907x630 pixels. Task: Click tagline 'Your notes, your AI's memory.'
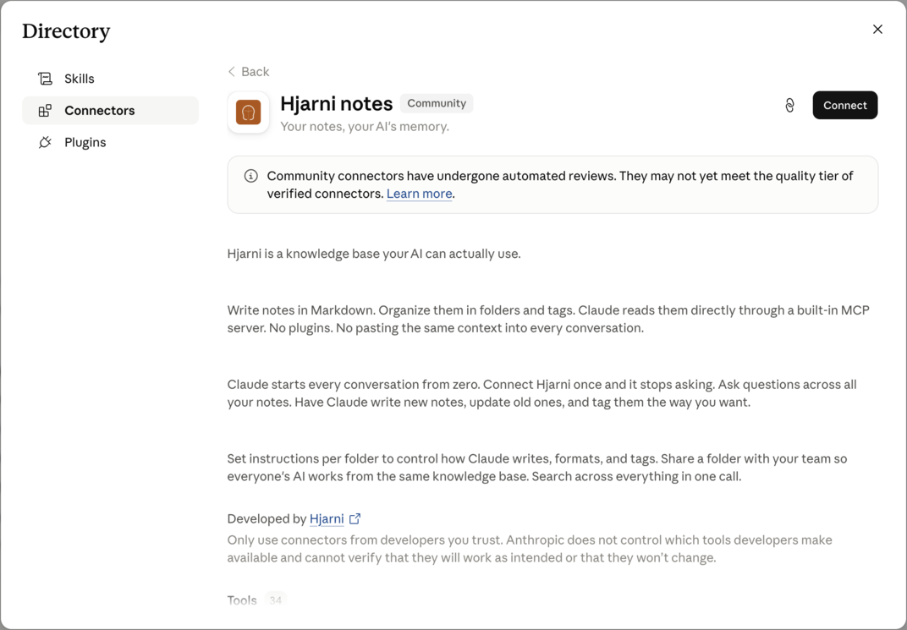pos(365,127)
